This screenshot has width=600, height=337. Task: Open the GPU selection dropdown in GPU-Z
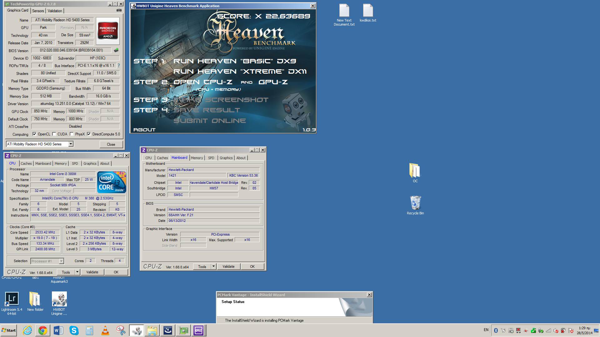[x=71, y=144]
